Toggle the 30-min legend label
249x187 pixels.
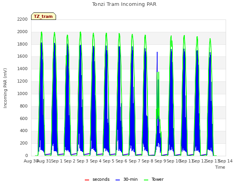tap(130, 179)
